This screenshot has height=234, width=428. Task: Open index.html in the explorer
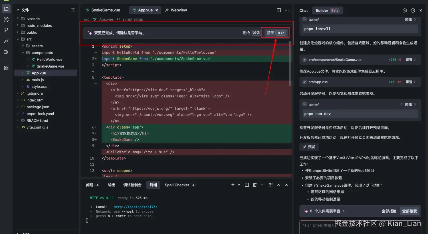(x=35, y=100)
